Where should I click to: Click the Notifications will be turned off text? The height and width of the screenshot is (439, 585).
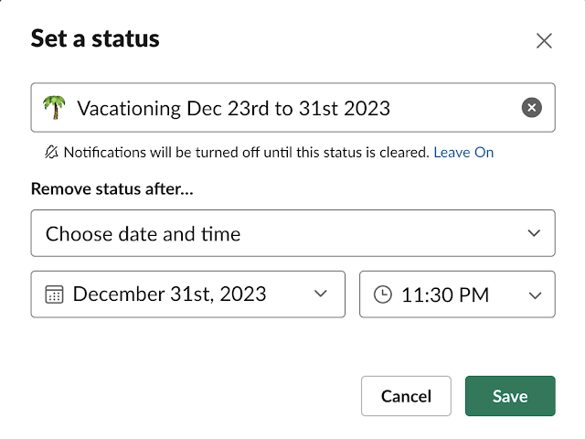[x=245, y=153]
